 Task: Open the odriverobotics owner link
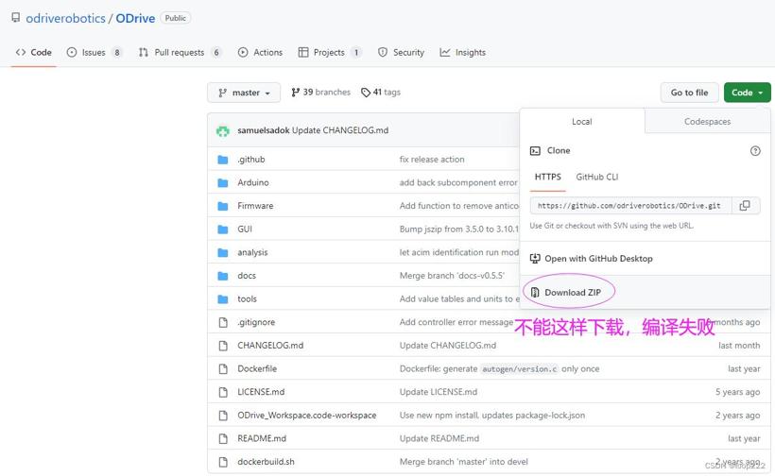tap(65, 18)
